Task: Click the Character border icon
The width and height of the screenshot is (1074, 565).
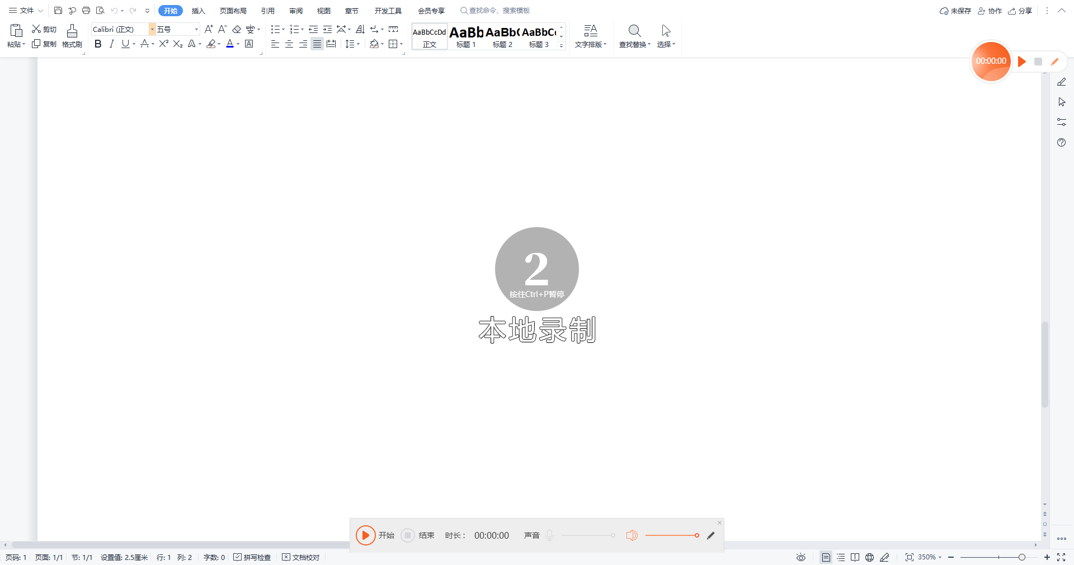Action: 249,44
